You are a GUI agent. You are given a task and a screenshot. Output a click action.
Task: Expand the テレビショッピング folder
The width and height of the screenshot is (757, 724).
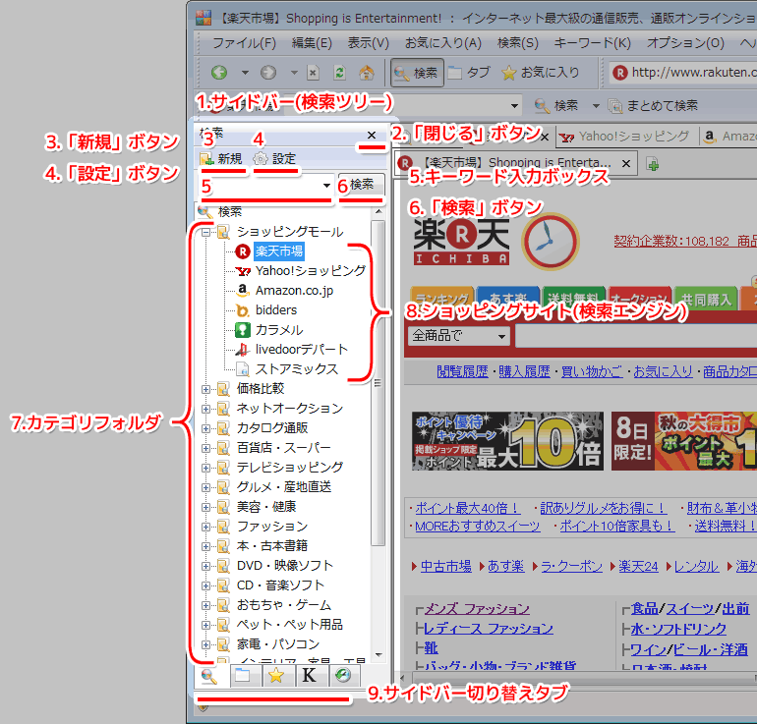point(205,468)
